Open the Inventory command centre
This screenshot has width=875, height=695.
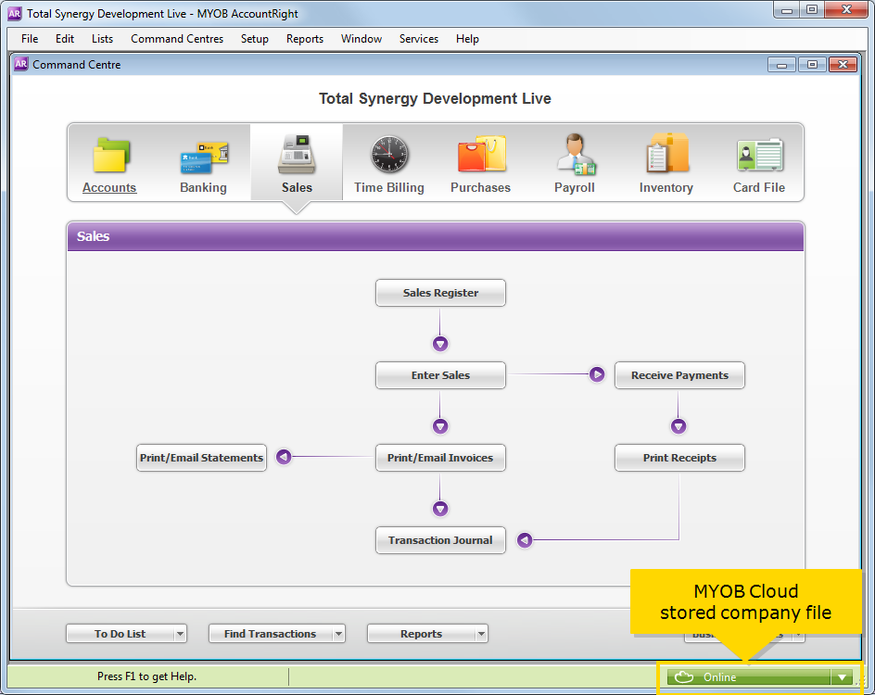[x=666, y=162]
